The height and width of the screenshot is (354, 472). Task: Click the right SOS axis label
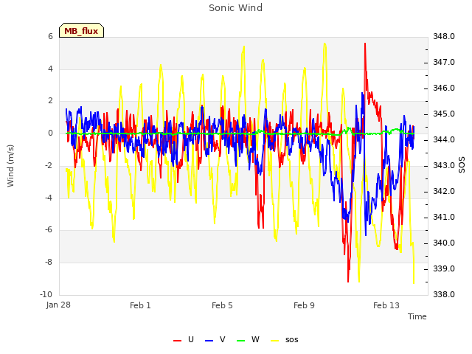(462, 165)
